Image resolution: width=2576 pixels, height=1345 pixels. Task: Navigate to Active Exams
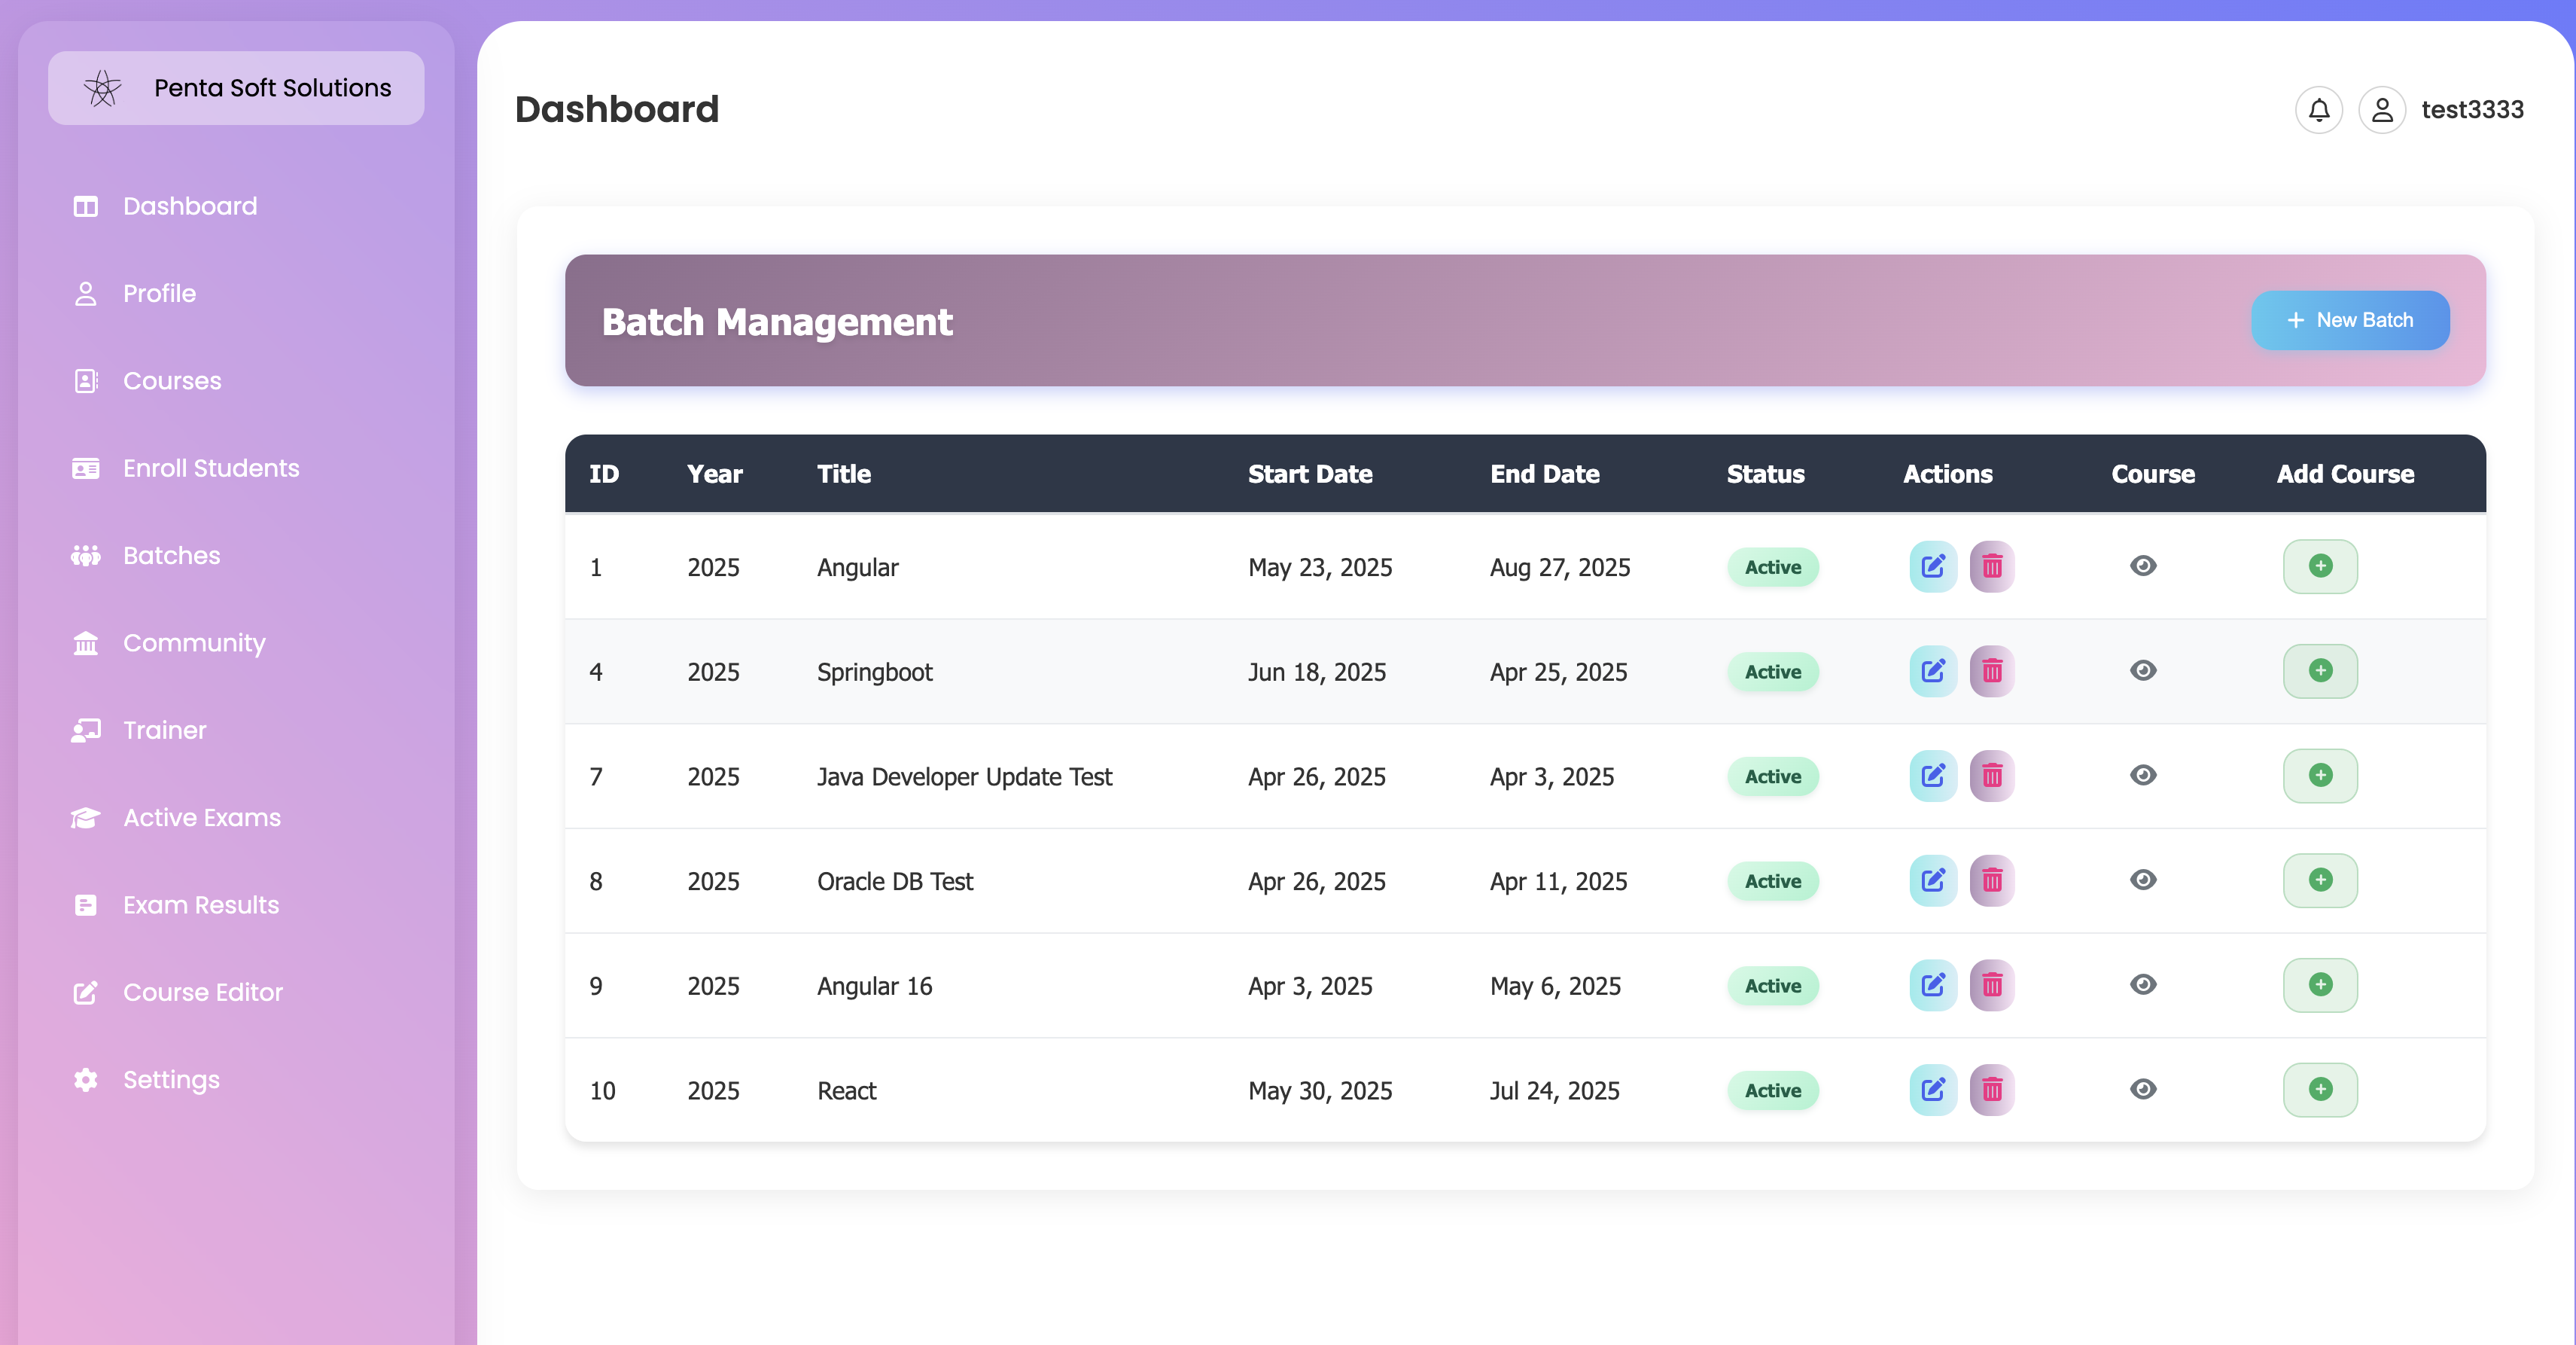pos(201,818)
